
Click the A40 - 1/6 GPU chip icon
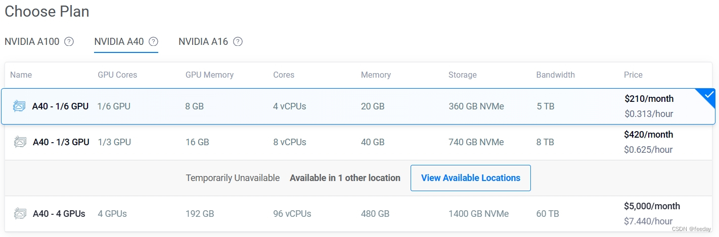point(19,106)
